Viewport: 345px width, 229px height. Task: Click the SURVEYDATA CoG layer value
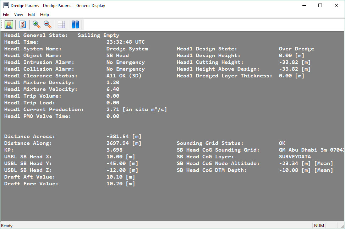tap(295, 157)
